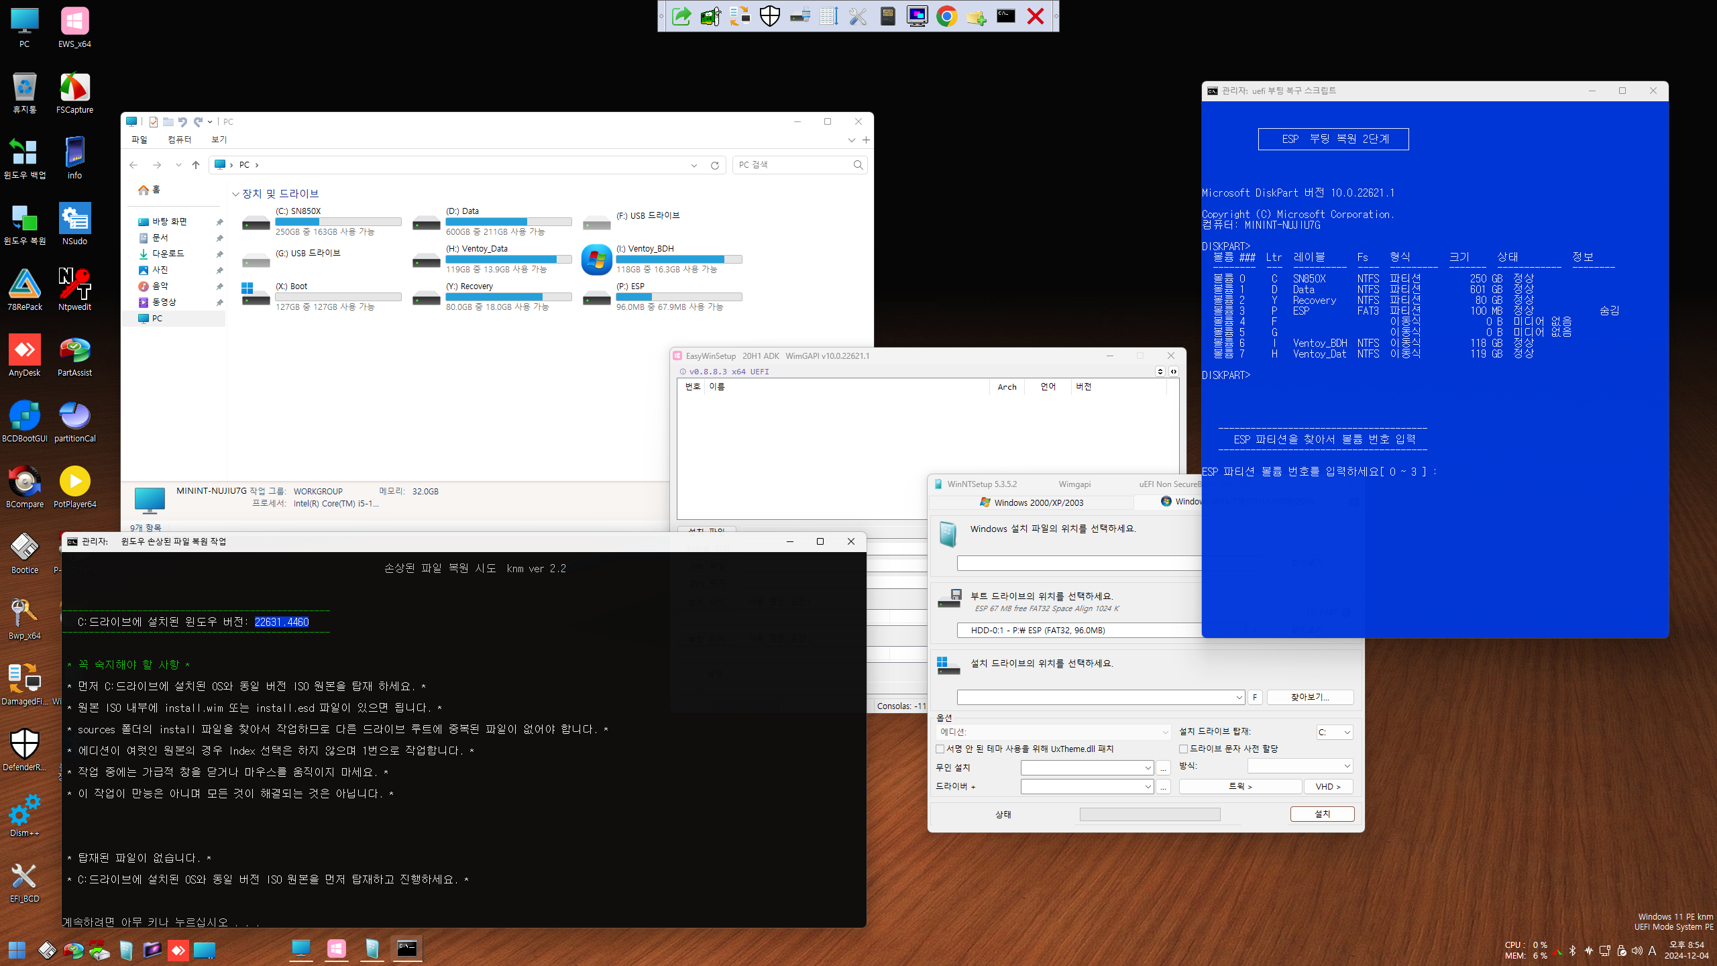This screenshot has width=1717, height=966.
Task: Select the 78RePack desktop icon
Action: [x=25, y=291]
